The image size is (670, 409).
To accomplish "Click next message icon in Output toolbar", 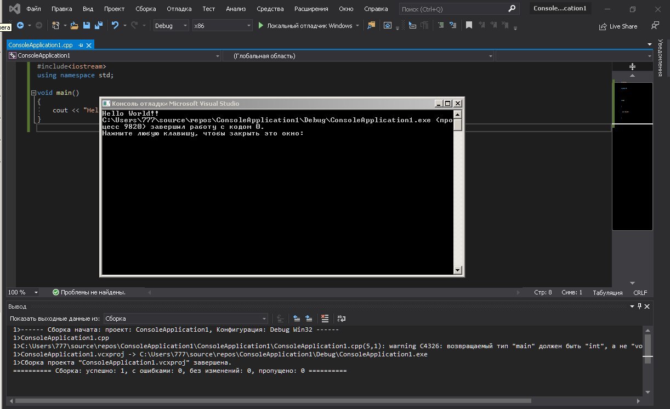I will point(309,318).
